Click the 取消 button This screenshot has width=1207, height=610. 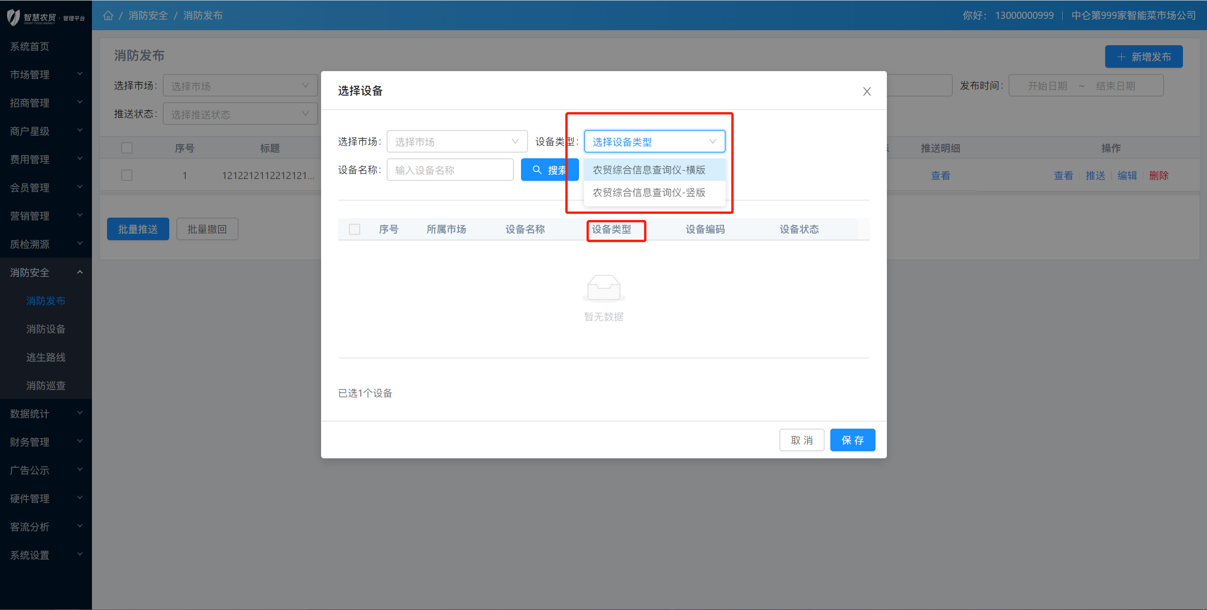coord(801,440)
